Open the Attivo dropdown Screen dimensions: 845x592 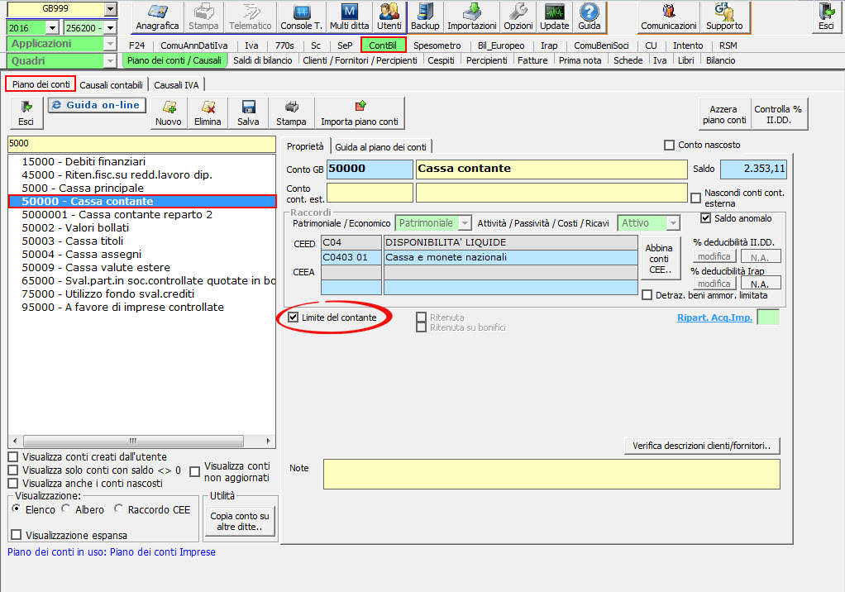[x=672, y=223]
